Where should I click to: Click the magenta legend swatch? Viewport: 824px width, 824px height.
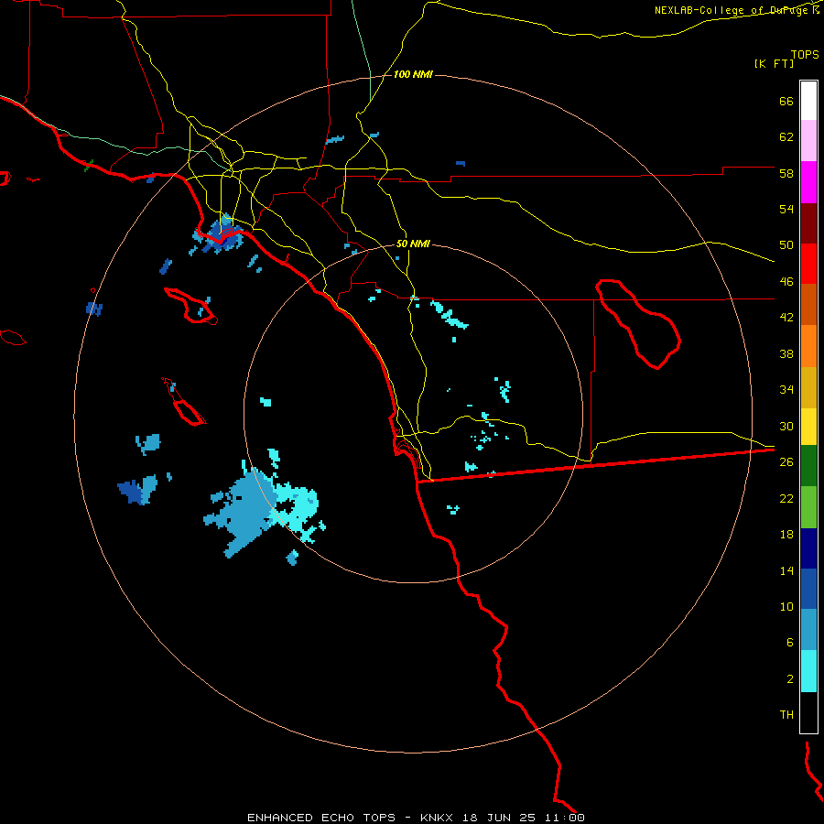click(808, 182)
